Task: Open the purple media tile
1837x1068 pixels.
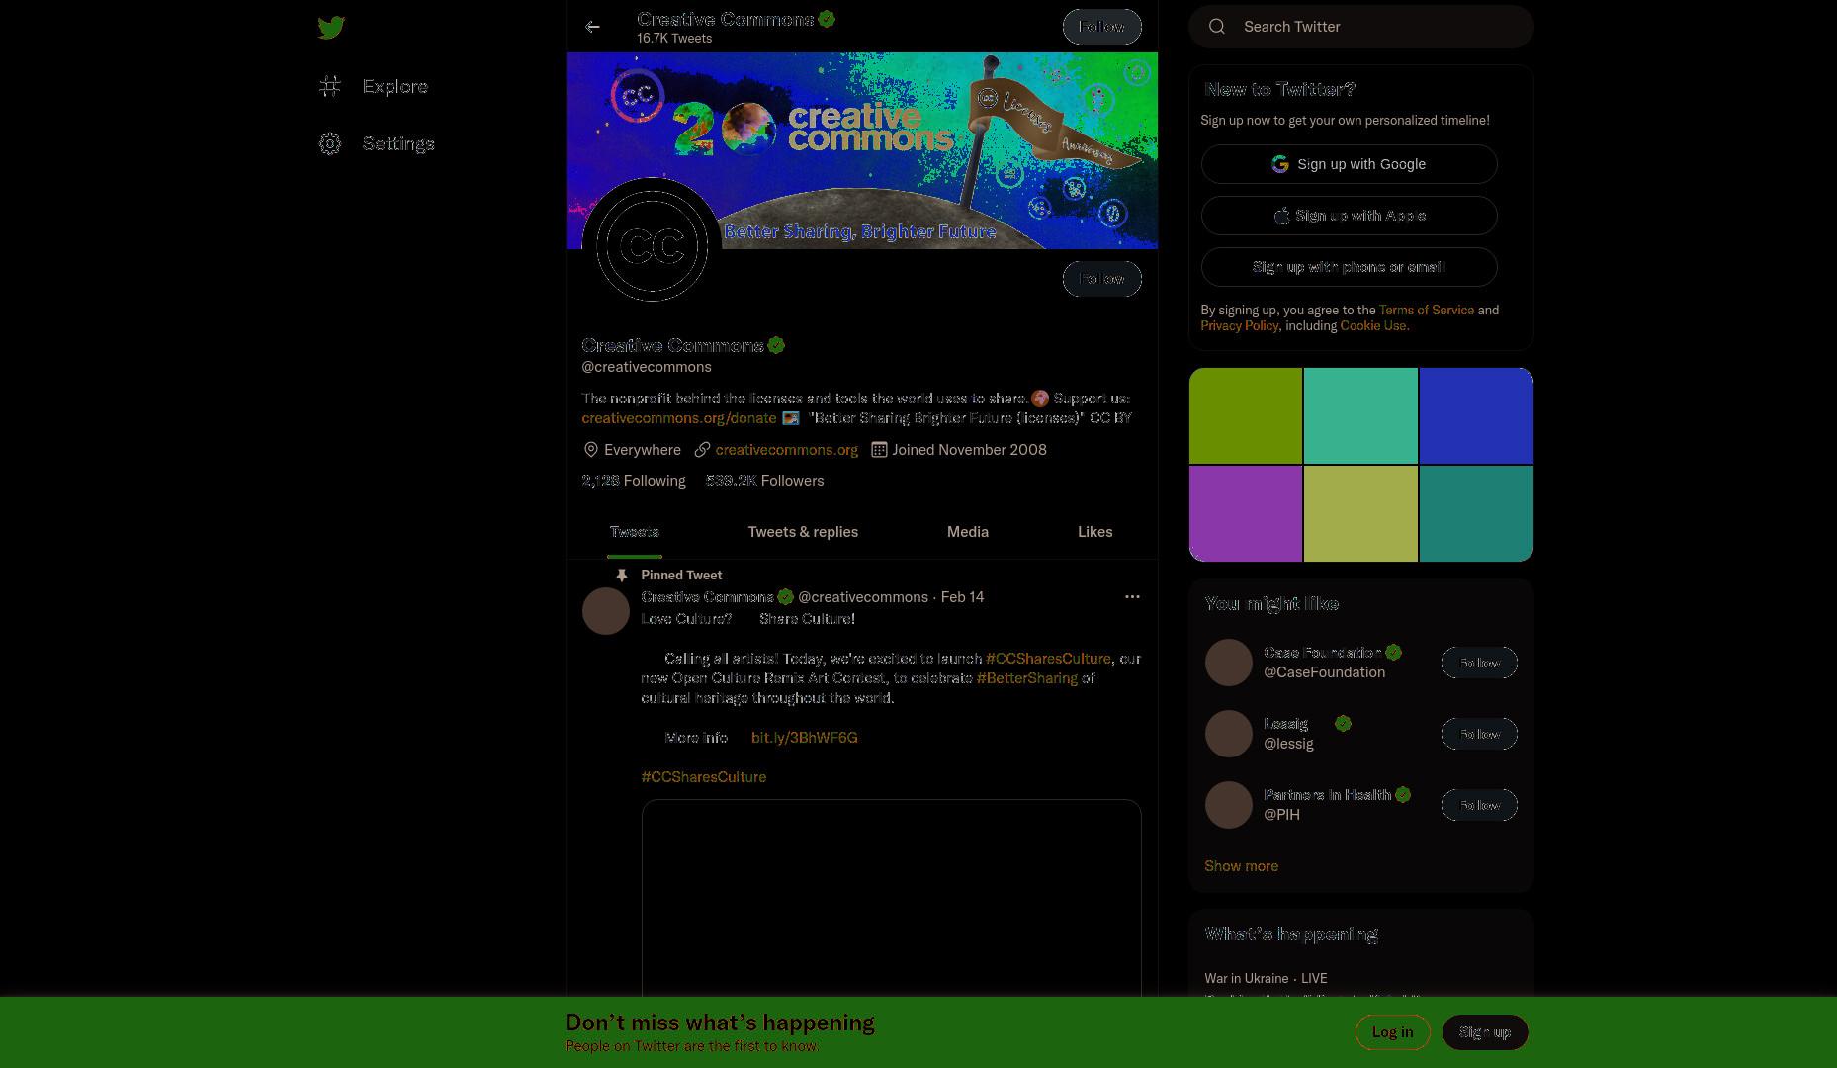Action: coord(1246,514)
